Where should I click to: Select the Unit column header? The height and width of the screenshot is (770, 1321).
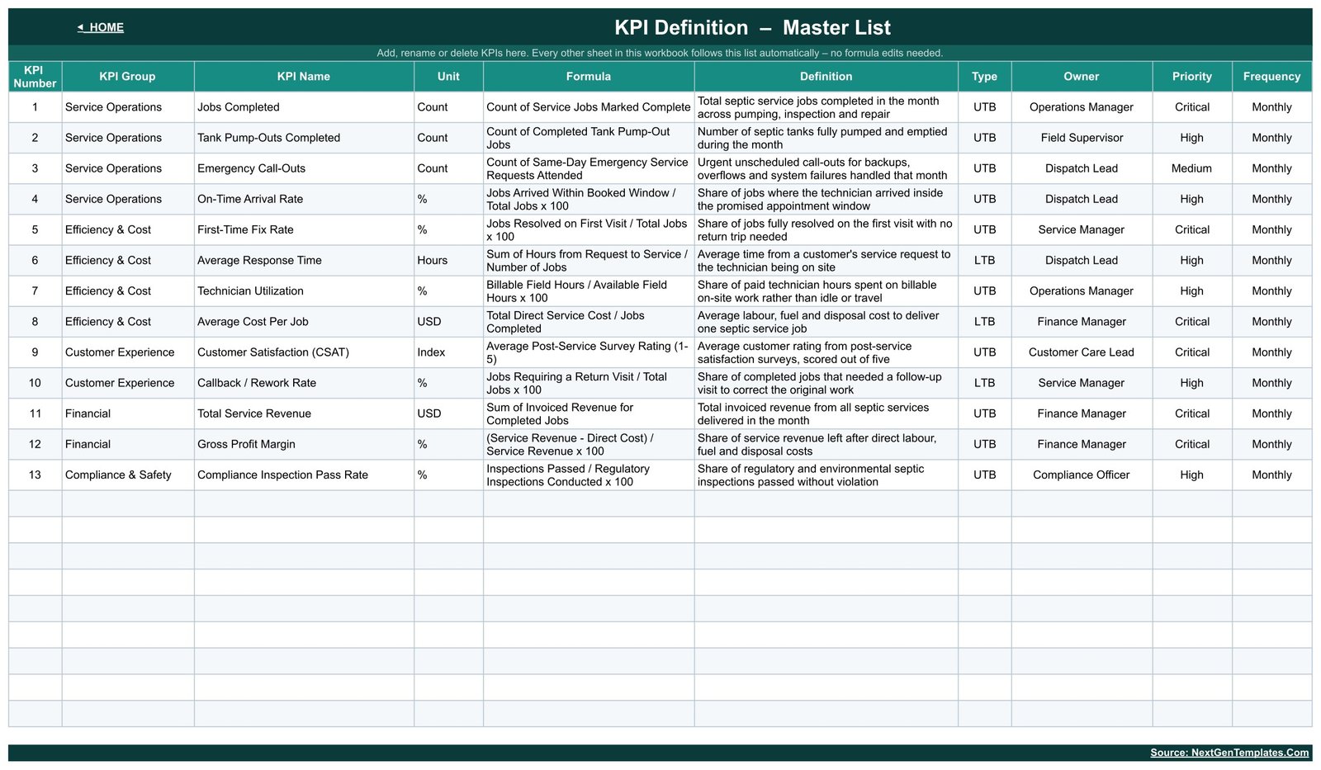pyautogui.click(x=448, y=77)
